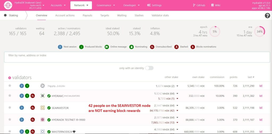Expand SEAINVESTOR 42 nominators HDX stake list
This screenshot has width=272, height=134.
click(177, 110)
